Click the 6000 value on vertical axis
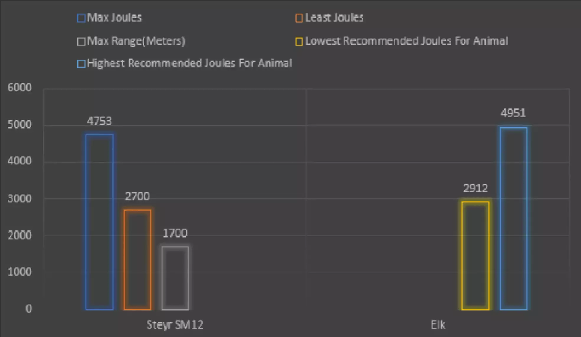Screen dimensions: 581x337 19,88
